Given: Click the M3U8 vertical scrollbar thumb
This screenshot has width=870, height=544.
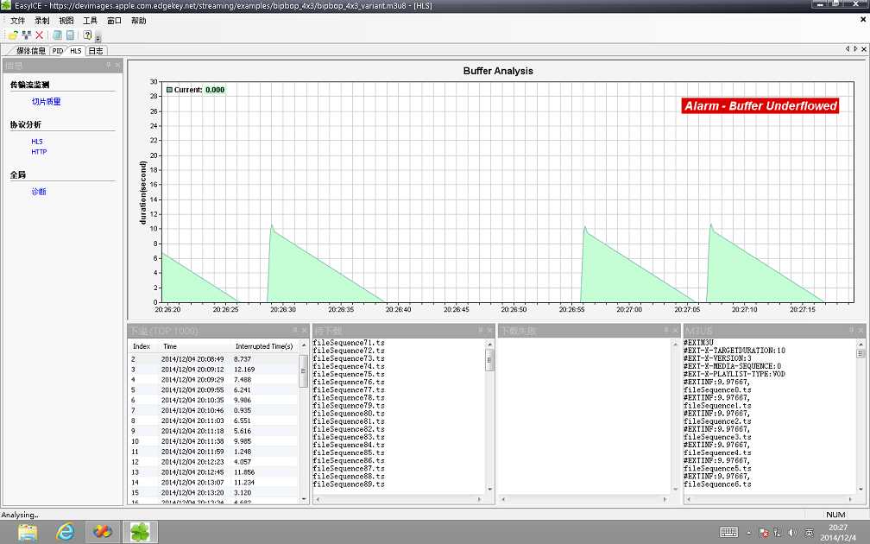Looking at the screenshot, I should pyautogui.click(x=861, y=354).
